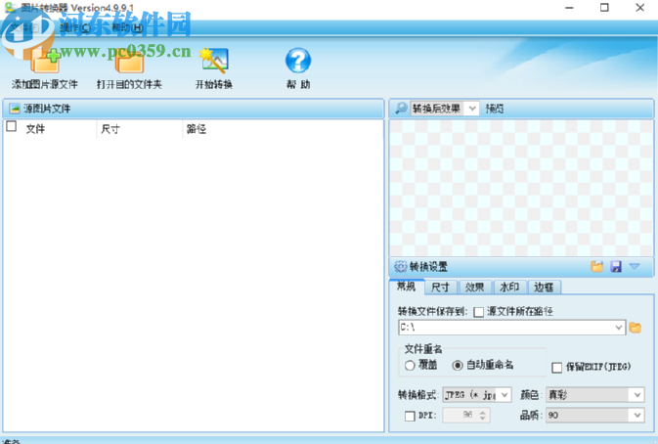Open the 操作(C) menu
This screenshot has width=658, height=444.
coord(75,27)
